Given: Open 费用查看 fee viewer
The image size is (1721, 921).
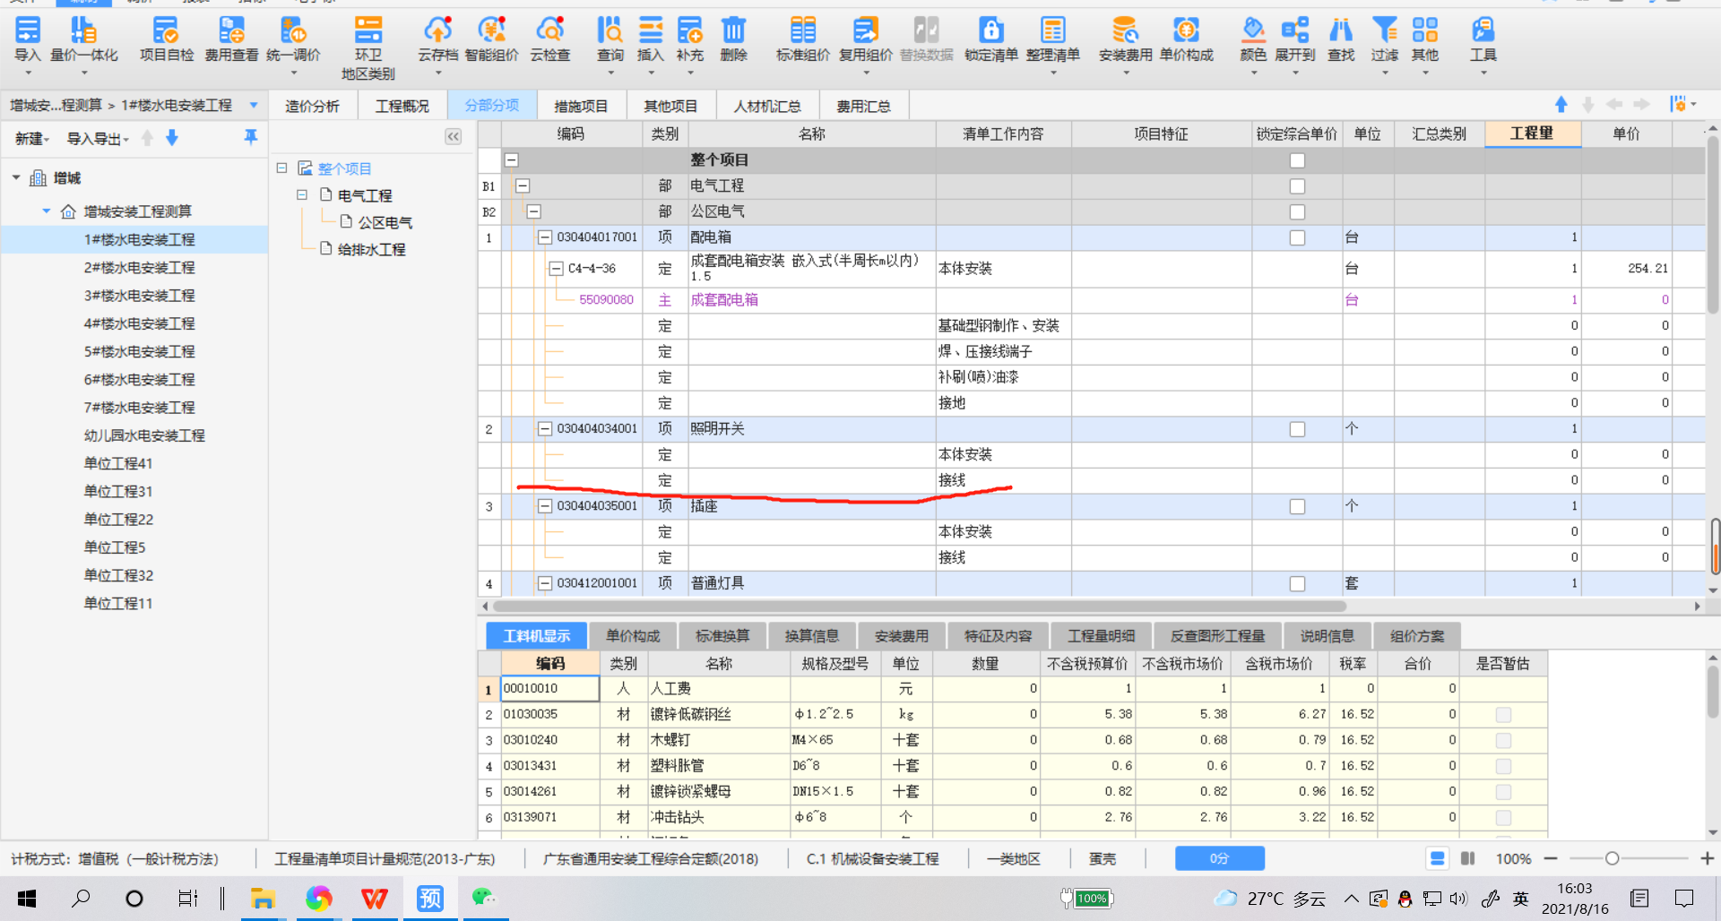Looking at the screenshot, I should coord(231,40).
